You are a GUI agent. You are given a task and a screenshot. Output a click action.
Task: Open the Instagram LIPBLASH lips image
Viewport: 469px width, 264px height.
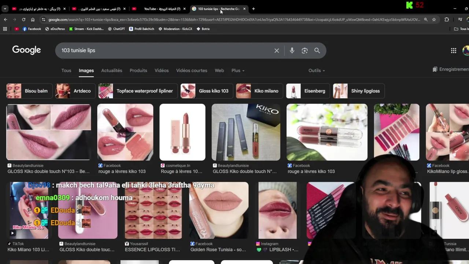[277, 210]
